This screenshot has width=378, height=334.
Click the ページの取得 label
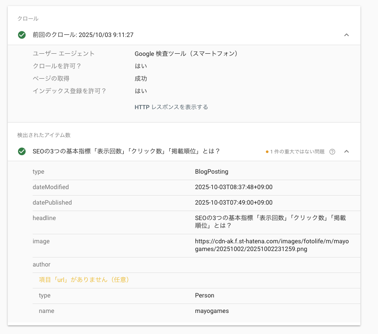pyautogui.click(x=51, y=78)
